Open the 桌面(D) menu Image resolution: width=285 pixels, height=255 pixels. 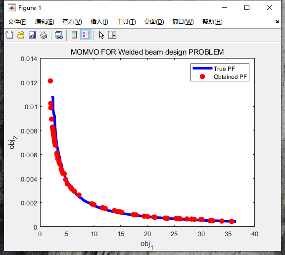(x=154, y=22)
